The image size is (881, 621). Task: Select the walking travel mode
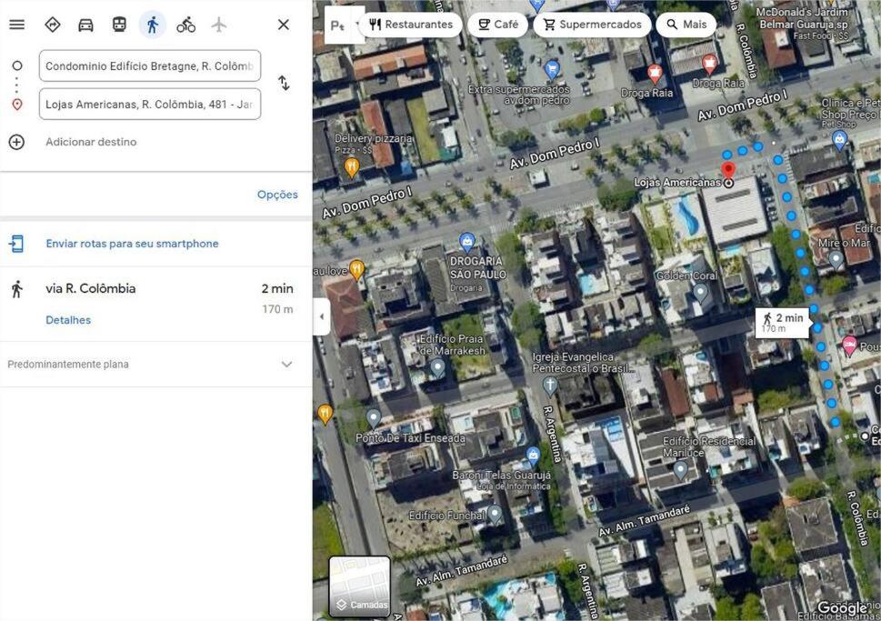[x=152, y=25]
